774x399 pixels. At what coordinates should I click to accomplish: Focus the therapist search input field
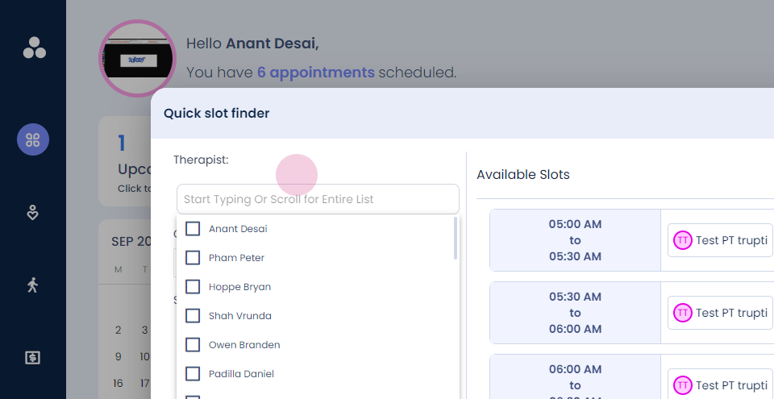point(318,199)
